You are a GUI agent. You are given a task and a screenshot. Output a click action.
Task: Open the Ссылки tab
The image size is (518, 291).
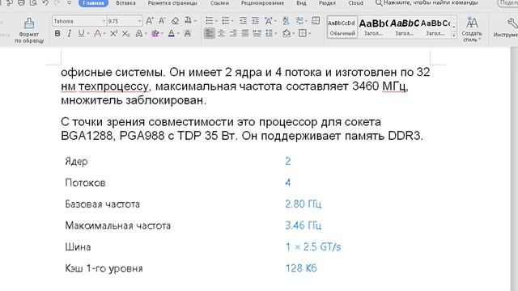[219, 3]
